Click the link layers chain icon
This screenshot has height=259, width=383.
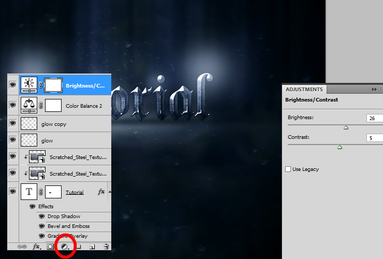22,247
